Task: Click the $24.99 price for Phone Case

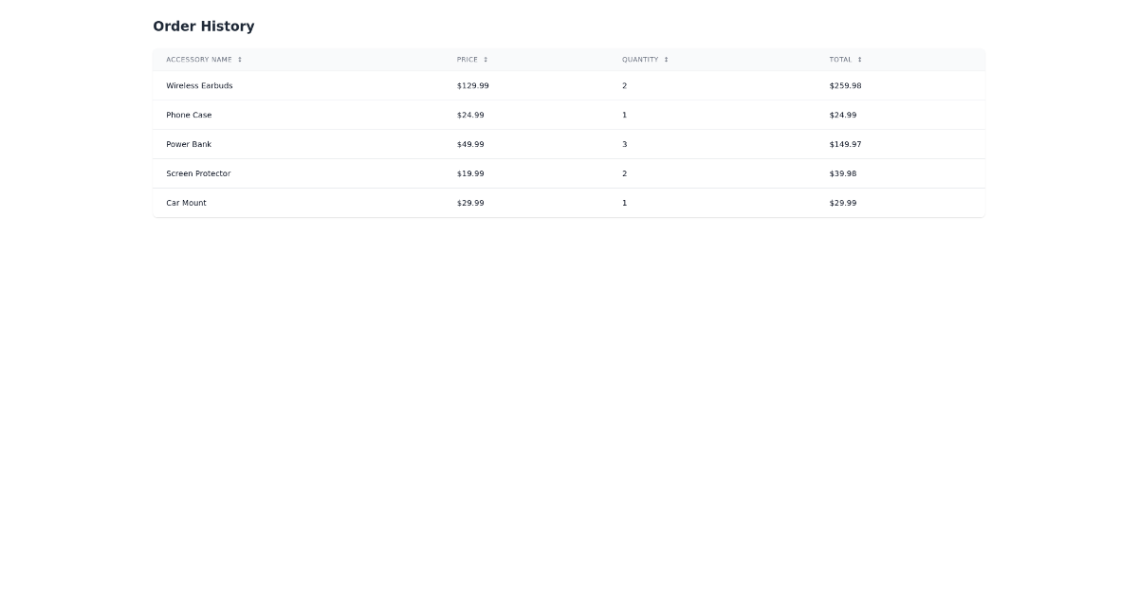Action: 470,115
